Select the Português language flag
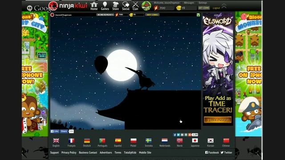The image size is (285, 160). (x=102, y=140)
